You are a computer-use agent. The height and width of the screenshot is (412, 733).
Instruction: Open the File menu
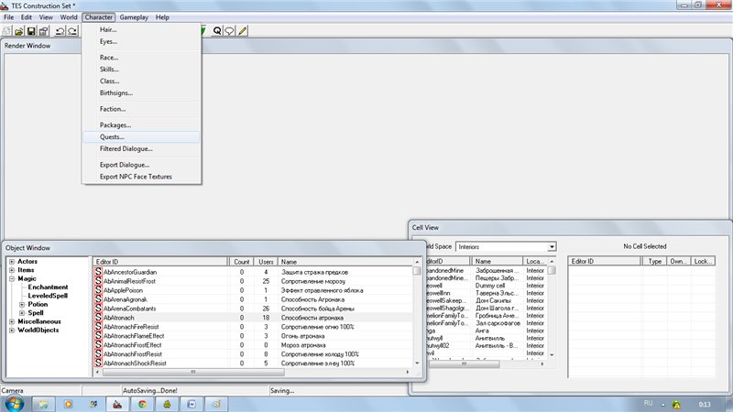tap(8, 17)
